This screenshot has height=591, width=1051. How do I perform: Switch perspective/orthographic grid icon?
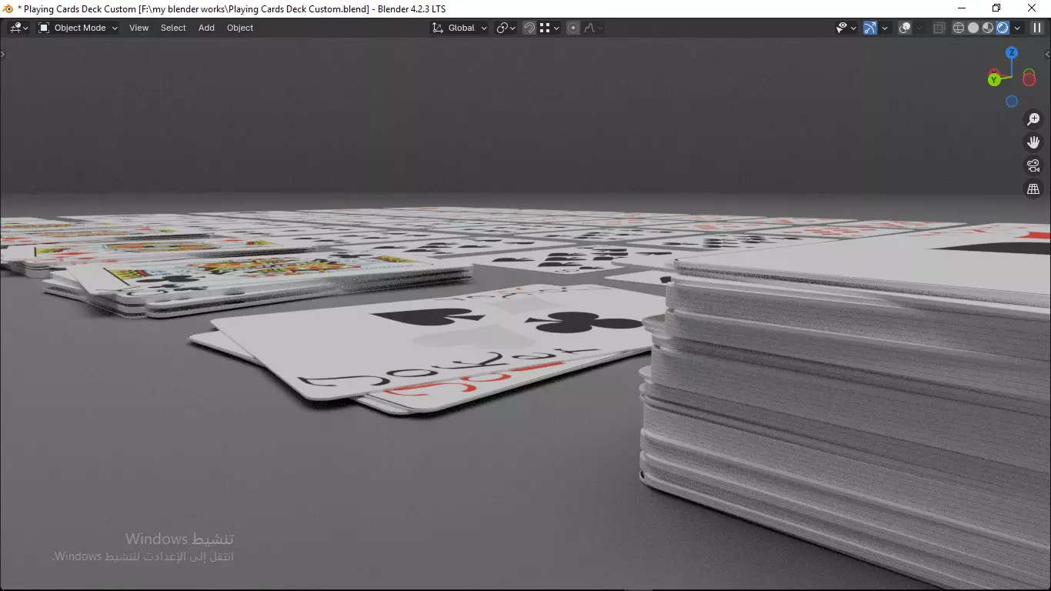pos(1033,189)
